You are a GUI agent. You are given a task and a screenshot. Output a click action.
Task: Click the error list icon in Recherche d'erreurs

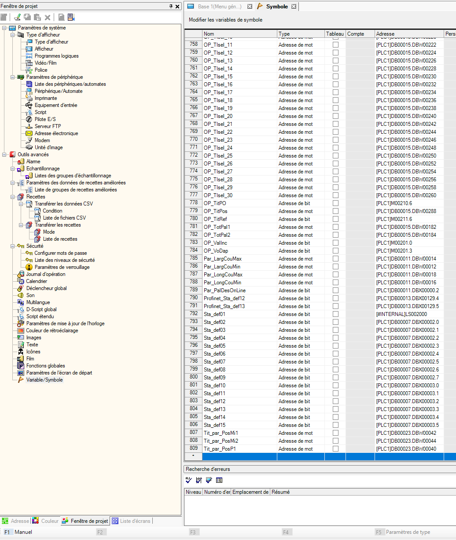219,480
